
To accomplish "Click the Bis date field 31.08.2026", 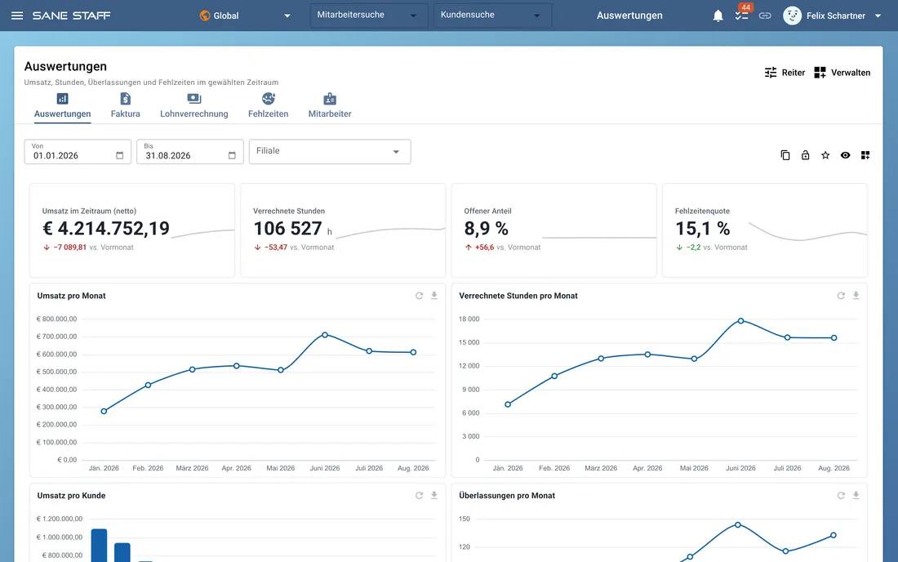I will coord(190,152).
